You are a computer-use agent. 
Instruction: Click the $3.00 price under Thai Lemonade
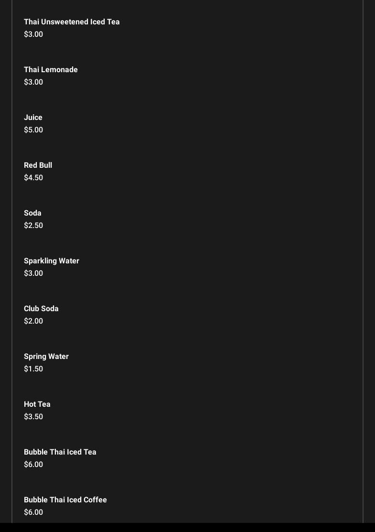pyautogui.click(x=33, y=82)
